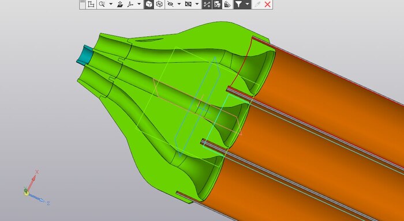Viewport: 404px width, 221px height.
Task: Select the coordinate axes orientation icon
Action: tap(130, 4)
